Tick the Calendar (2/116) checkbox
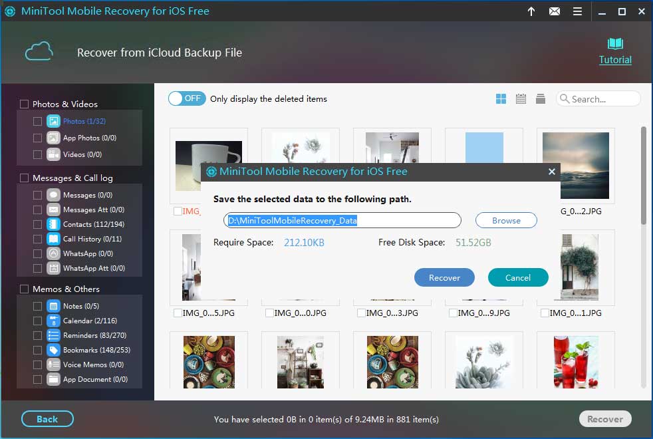This screenshot has height=439, width=653. (37, 321)
